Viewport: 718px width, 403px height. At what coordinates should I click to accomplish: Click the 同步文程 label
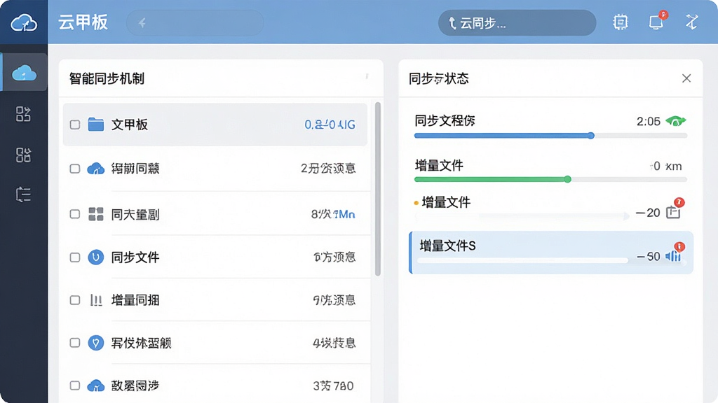pyautogui.click(x=445, y=120)
